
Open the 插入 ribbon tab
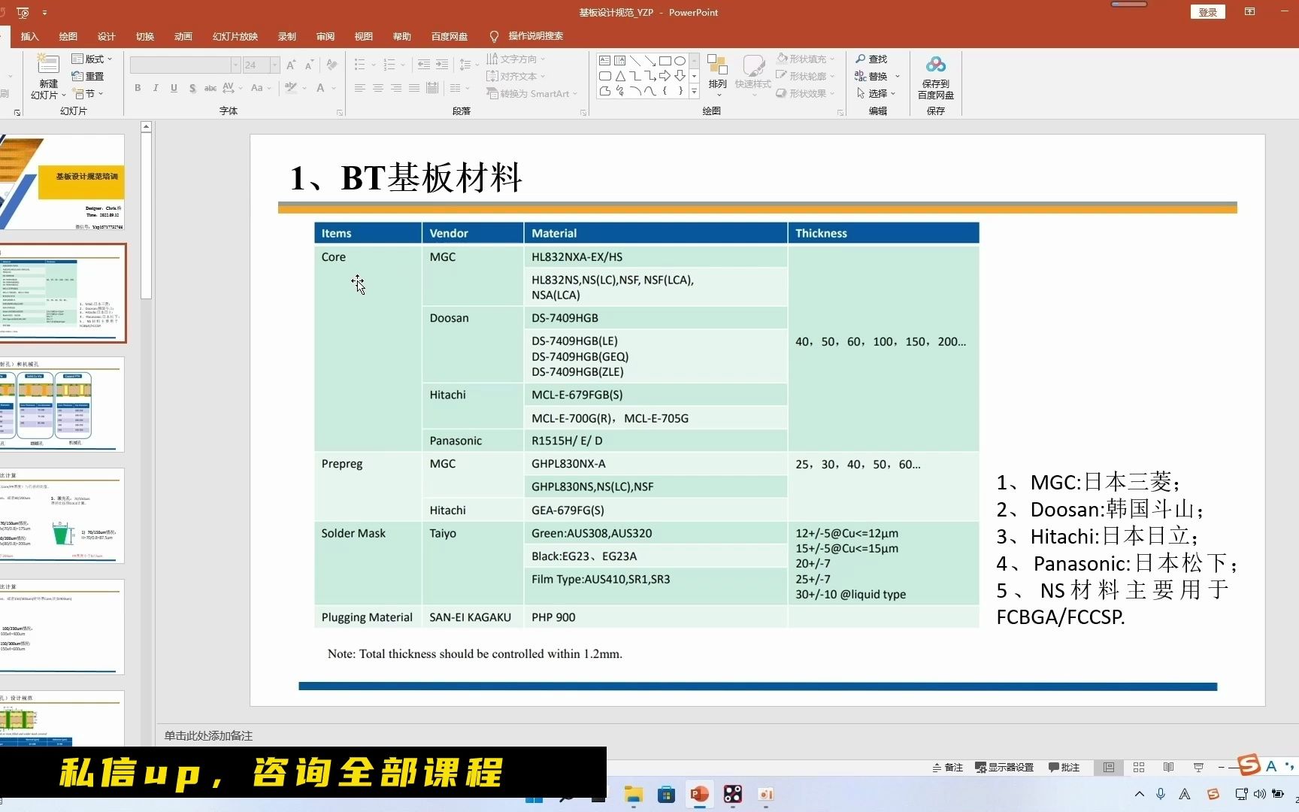[x=29, y=36]
